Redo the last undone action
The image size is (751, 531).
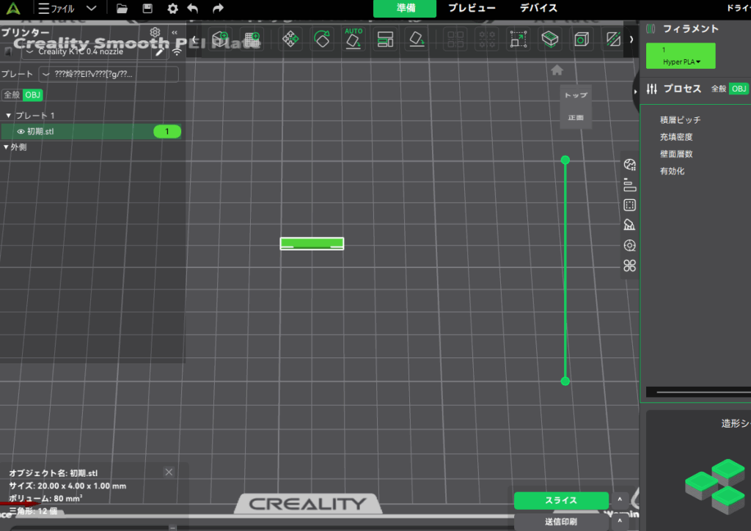(218, 8)
